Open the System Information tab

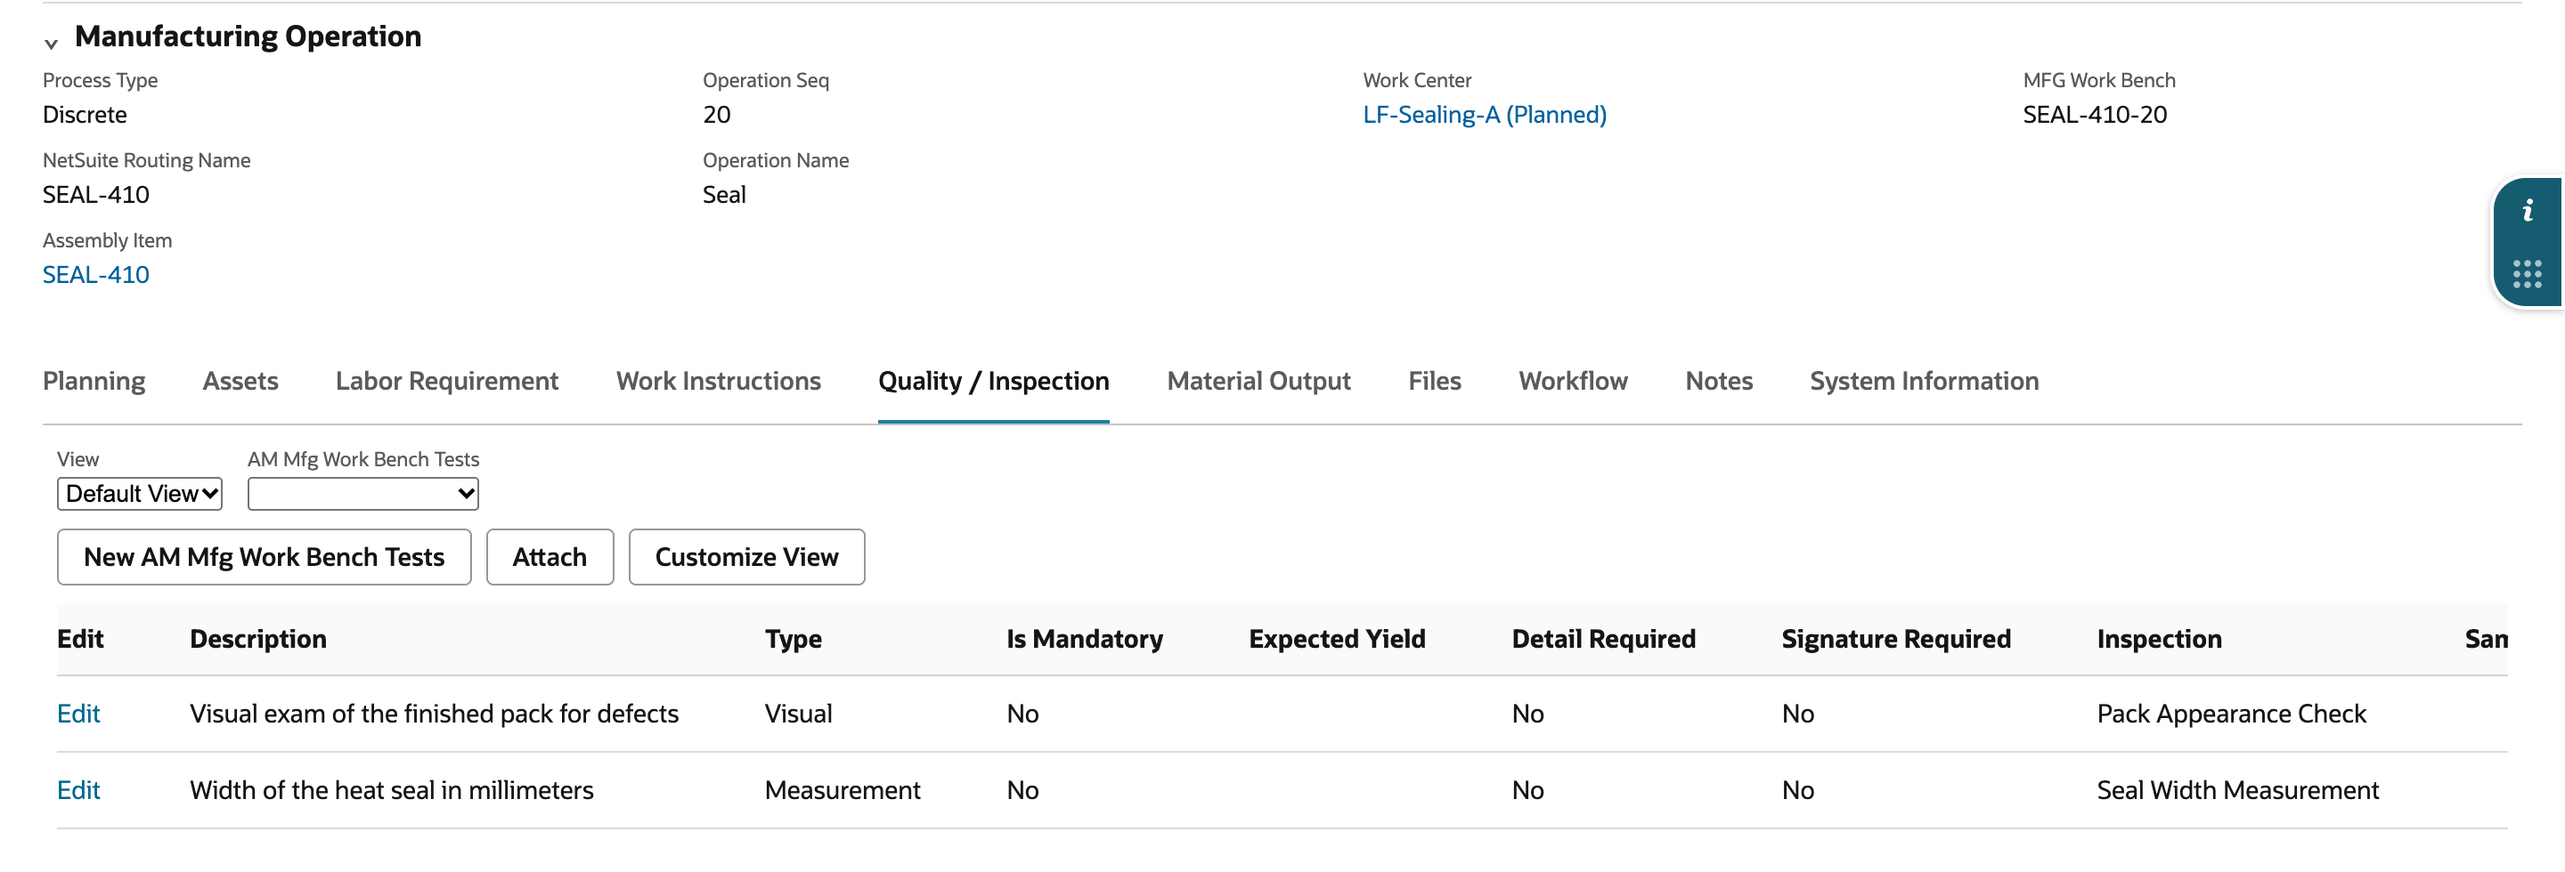pyautogui.click(x=1924, y=381)
